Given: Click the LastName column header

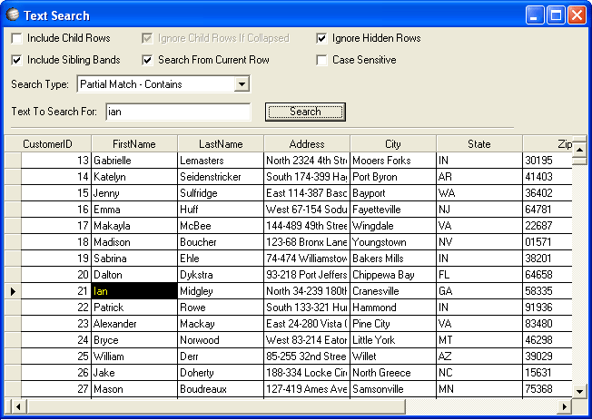Looking at the screenshot, I should [x=221, y=144].
